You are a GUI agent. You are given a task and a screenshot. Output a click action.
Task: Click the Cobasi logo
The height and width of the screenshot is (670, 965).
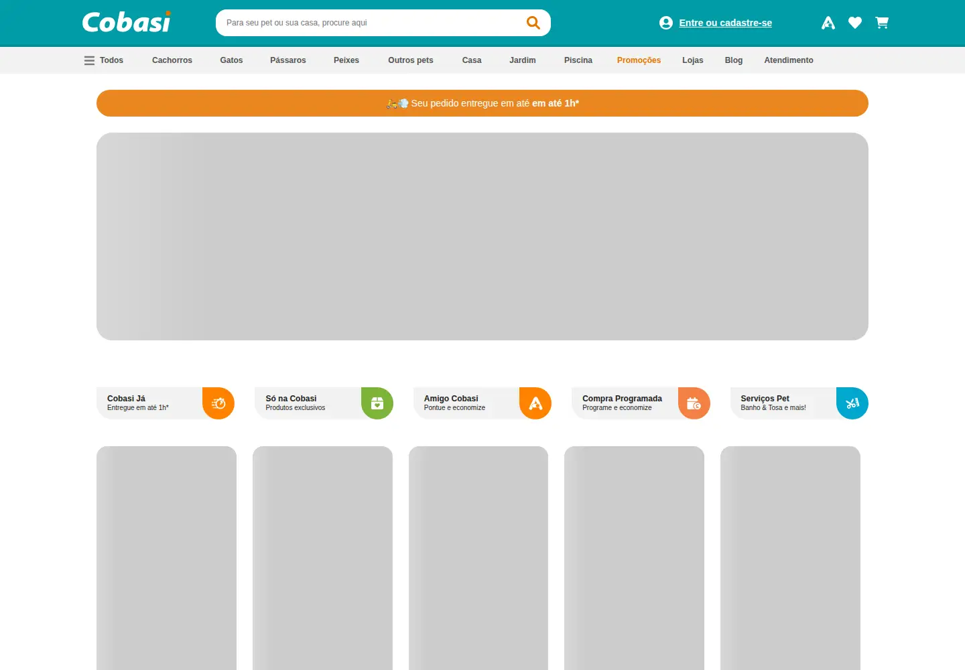coord(126,22)
